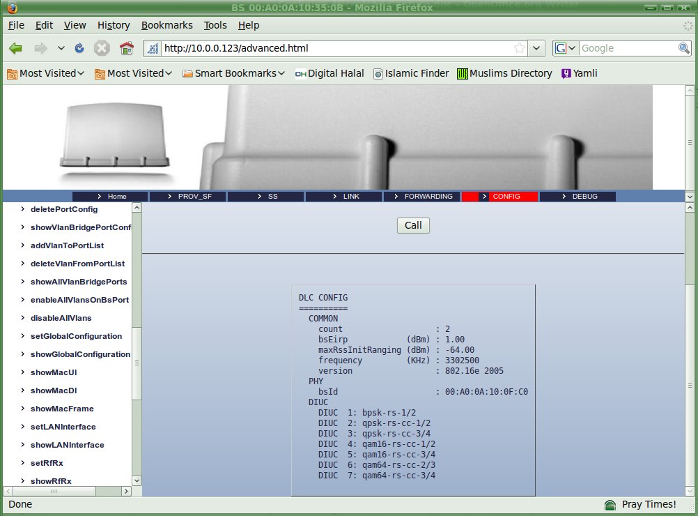This screenshot has width=698, height=516.
Task: Click the search magnifier icon
Action: point(683,48)
